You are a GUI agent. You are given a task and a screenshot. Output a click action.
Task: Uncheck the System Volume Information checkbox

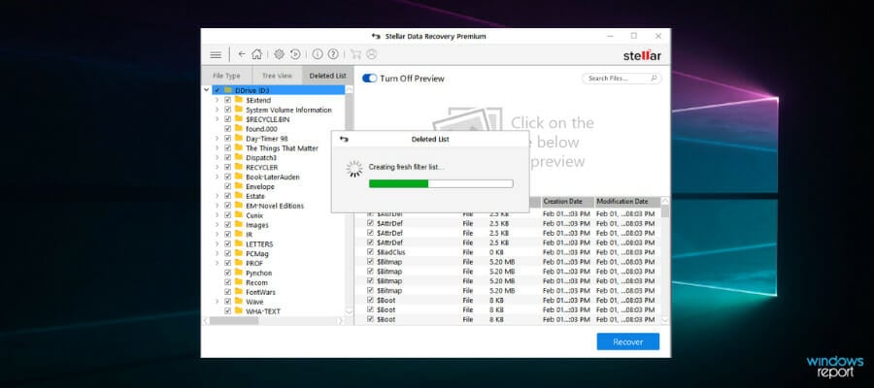pyautogui.click(x=228, y=110)
